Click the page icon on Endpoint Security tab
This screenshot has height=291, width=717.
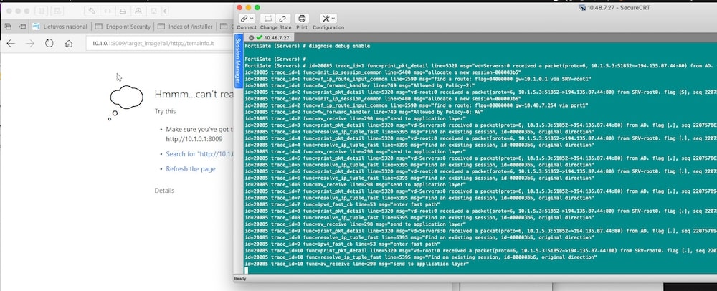tap(98, 27)
